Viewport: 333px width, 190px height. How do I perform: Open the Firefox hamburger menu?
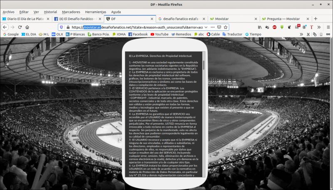[x=328, y=27]
